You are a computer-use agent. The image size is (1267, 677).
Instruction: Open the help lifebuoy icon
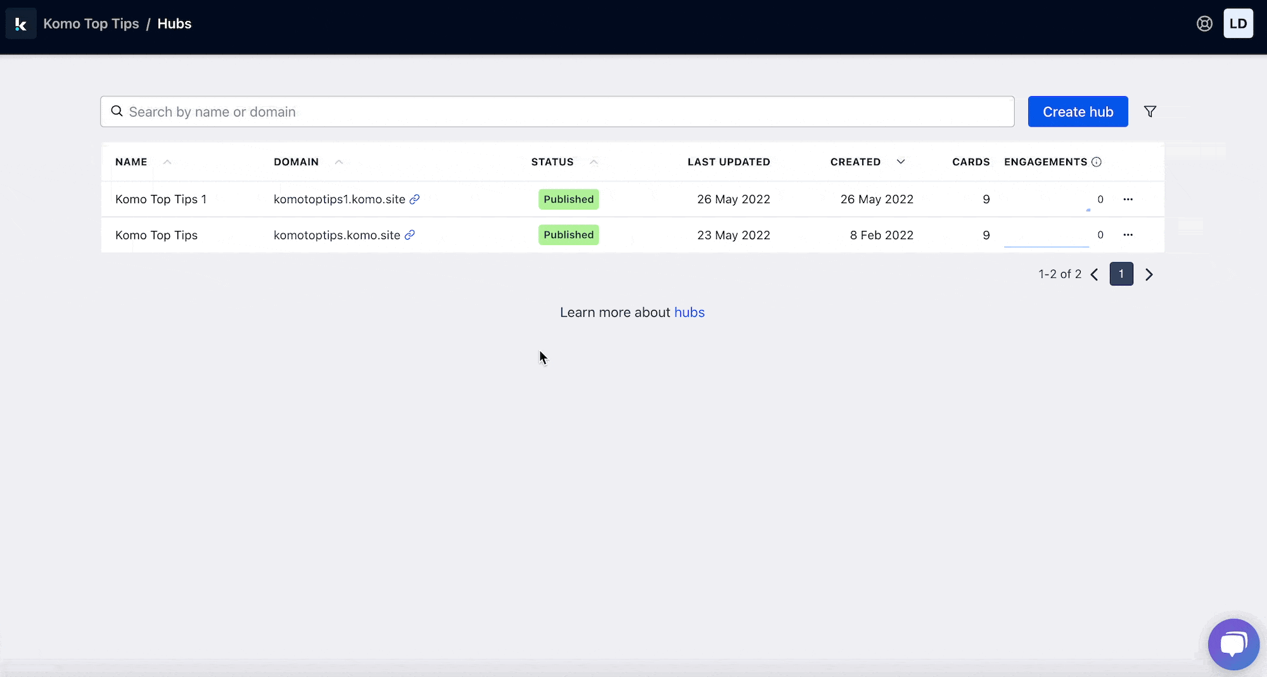[1204, 24]
